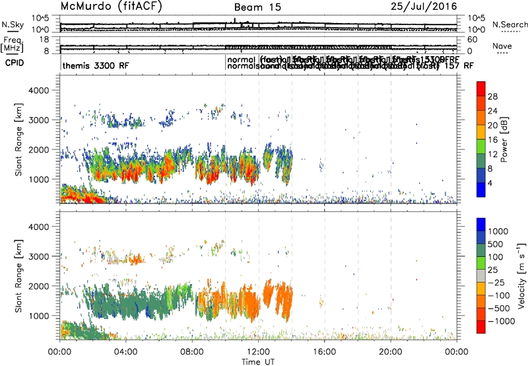This screenshot has height=366, width=528.
Task: Click the '16' label on the Power colorbar
Action: [492, 140]
